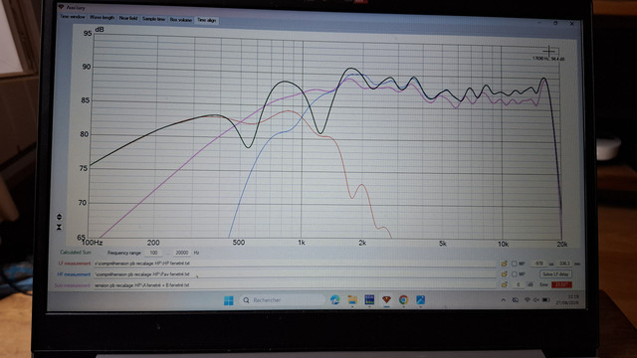Click the LF delay millimeters field
Screen dimensions: 637x358
tap(564, 264)
